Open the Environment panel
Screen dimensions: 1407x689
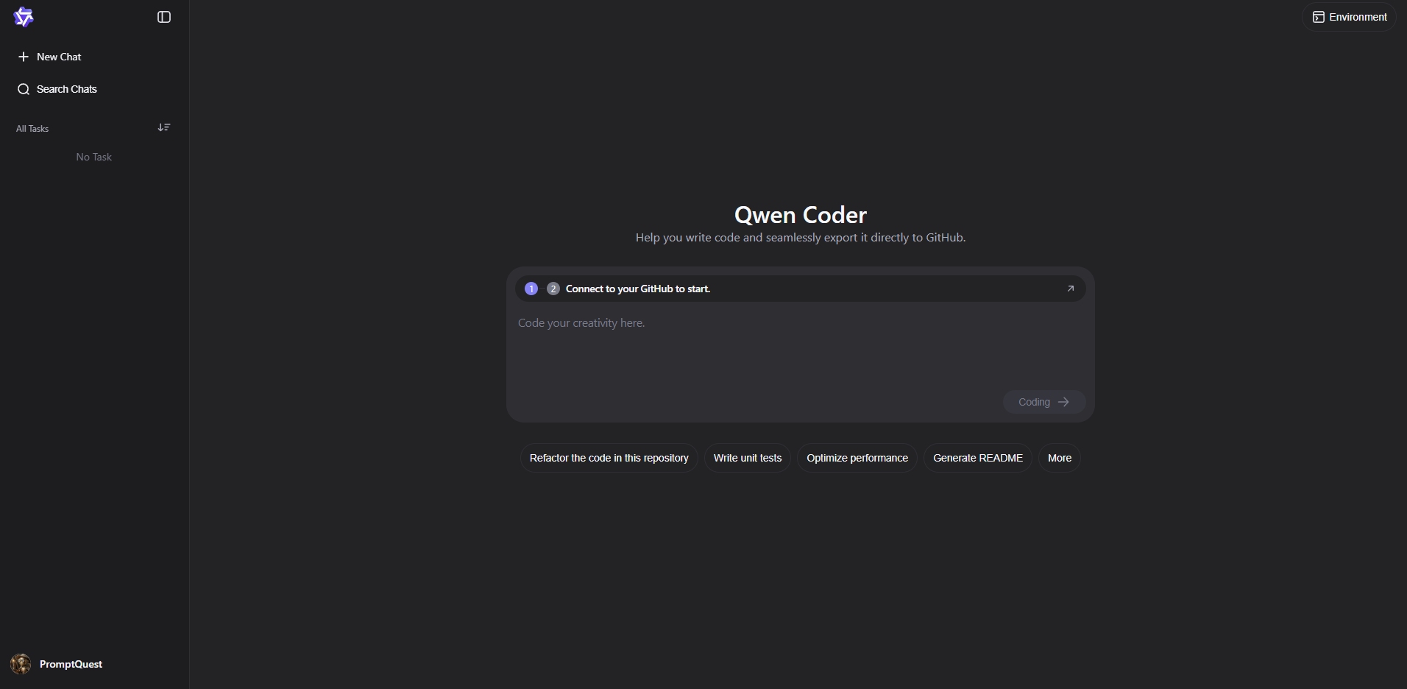coord(1350,17)
